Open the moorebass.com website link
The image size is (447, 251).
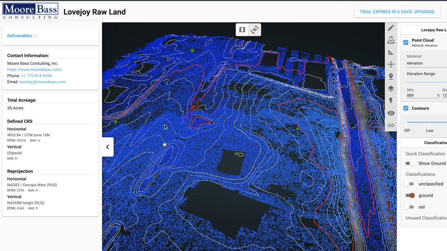coord(35,69)
